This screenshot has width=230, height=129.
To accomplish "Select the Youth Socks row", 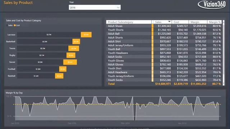I will pyautogui.click(x=164, y=80).
